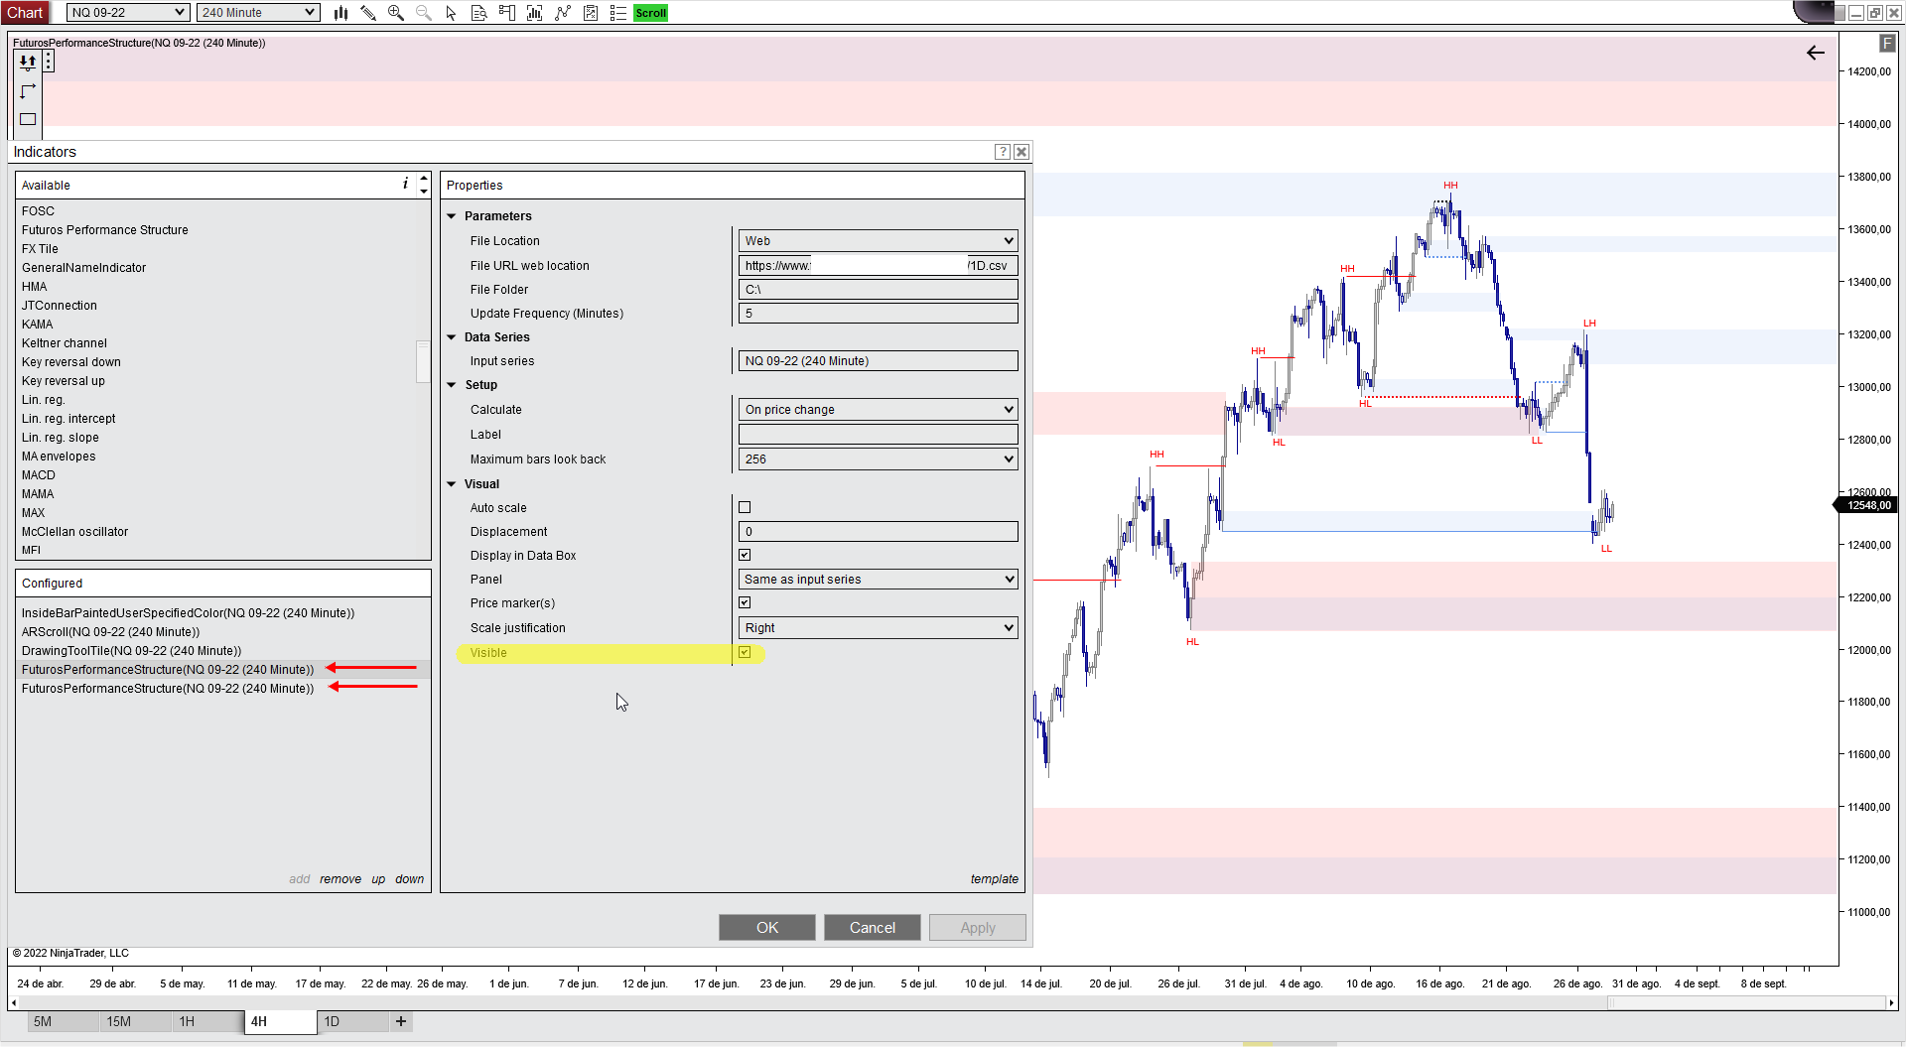The height and width of the screenshot is (1047, 1906).
Task: Collapse the Data Series section
Action: coord(452,337)
